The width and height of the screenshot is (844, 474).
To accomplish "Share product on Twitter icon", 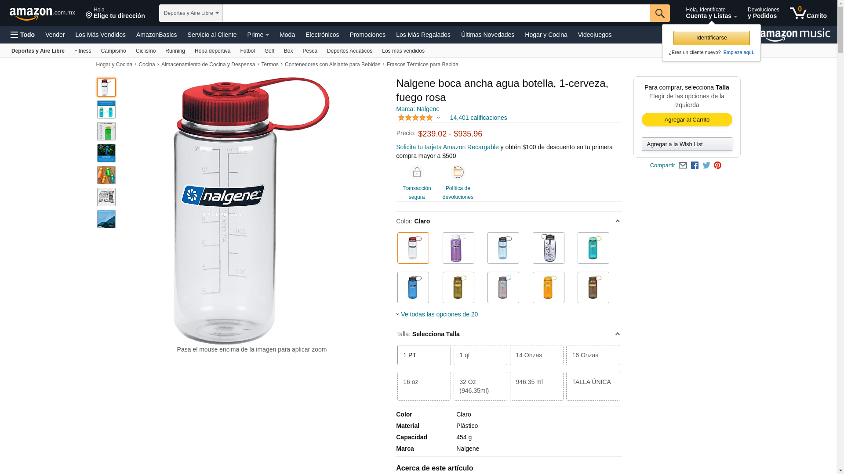I will click(x=706, y=165).
